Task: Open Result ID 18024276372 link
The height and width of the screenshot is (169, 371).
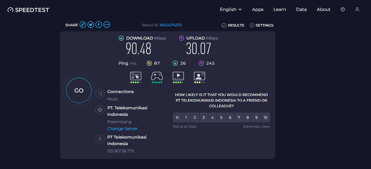Action: coord(171,25)
